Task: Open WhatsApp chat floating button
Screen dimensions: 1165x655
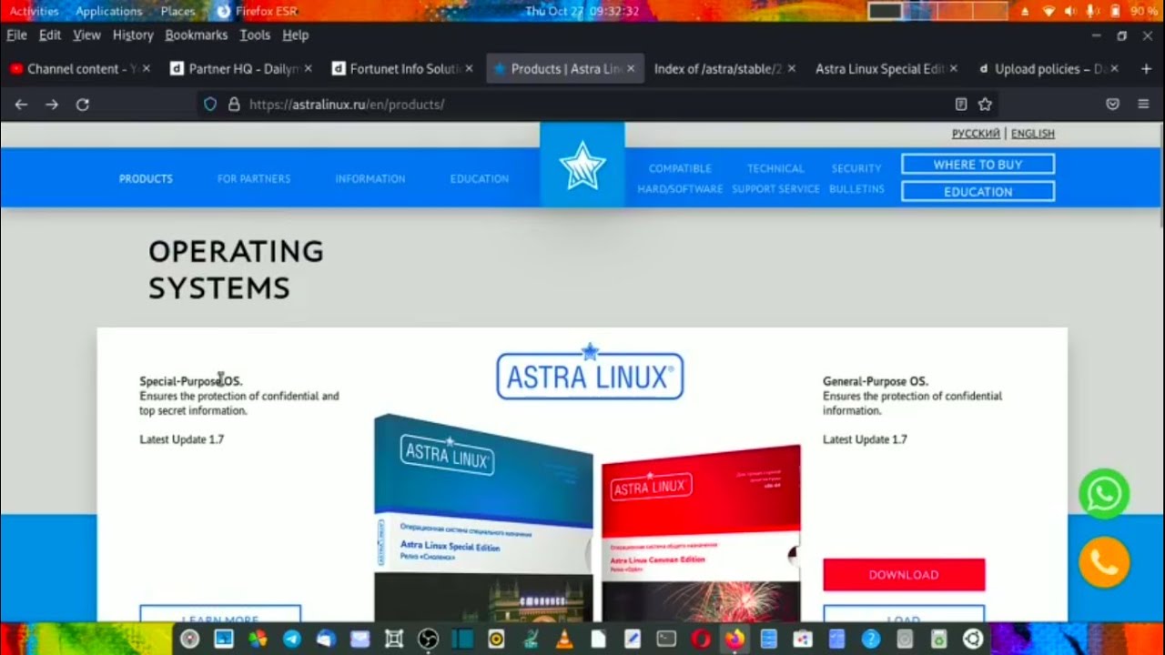Action: point(1104,494)
